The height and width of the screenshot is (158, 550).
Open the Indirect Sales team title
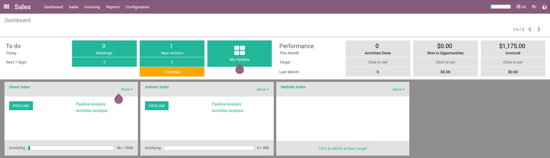click(x=157, y=87)
